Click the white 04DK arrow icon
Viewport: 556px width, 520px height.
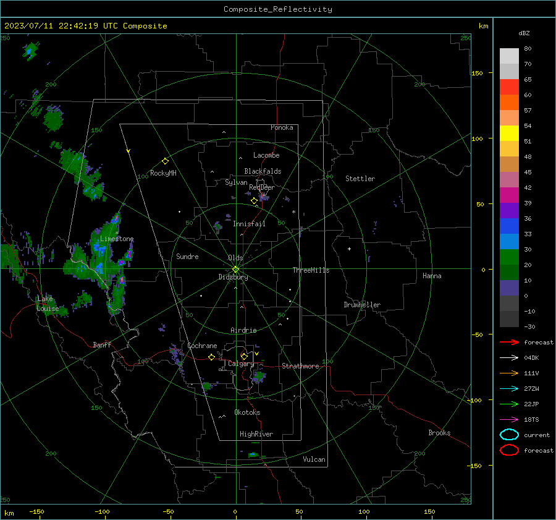(x=509, y=357)
